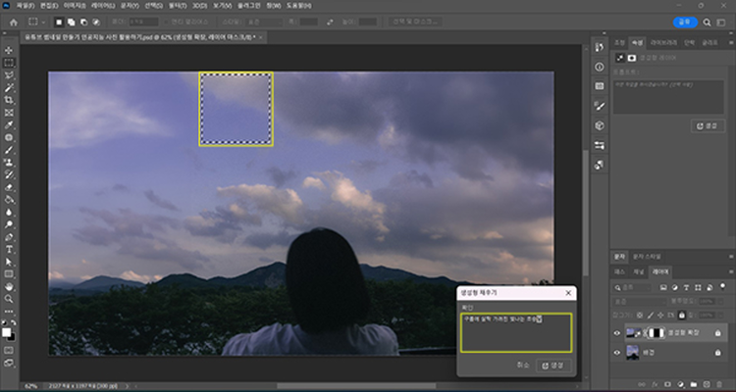Click 취소 in fill dialog
This screenshot has width=736, height=392.
[x=524, y=366]
